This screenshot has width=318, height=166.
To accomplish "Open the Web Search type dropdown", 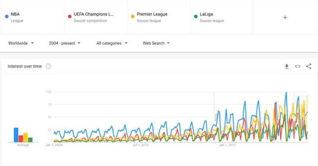I will pyautogui.click(x=156, y=43).
